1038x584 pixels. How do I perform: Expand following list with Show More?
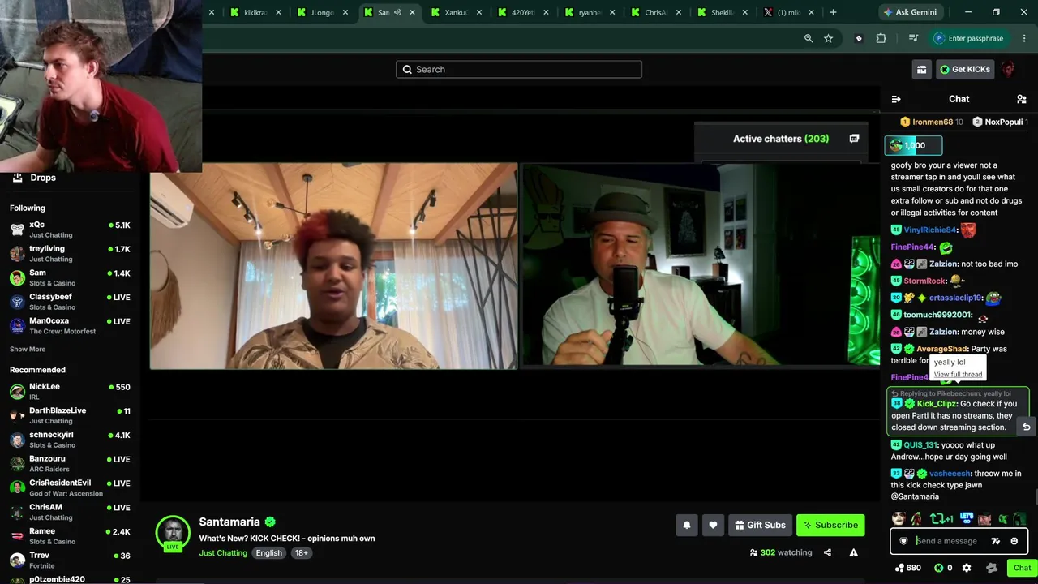pyautogui.click(x=28, y=350)
